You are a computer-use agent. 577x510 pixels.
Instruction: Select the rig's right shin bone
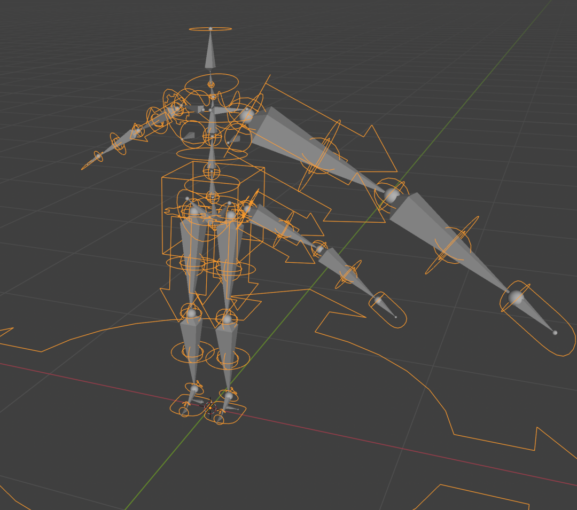click(x=191, y=351)
